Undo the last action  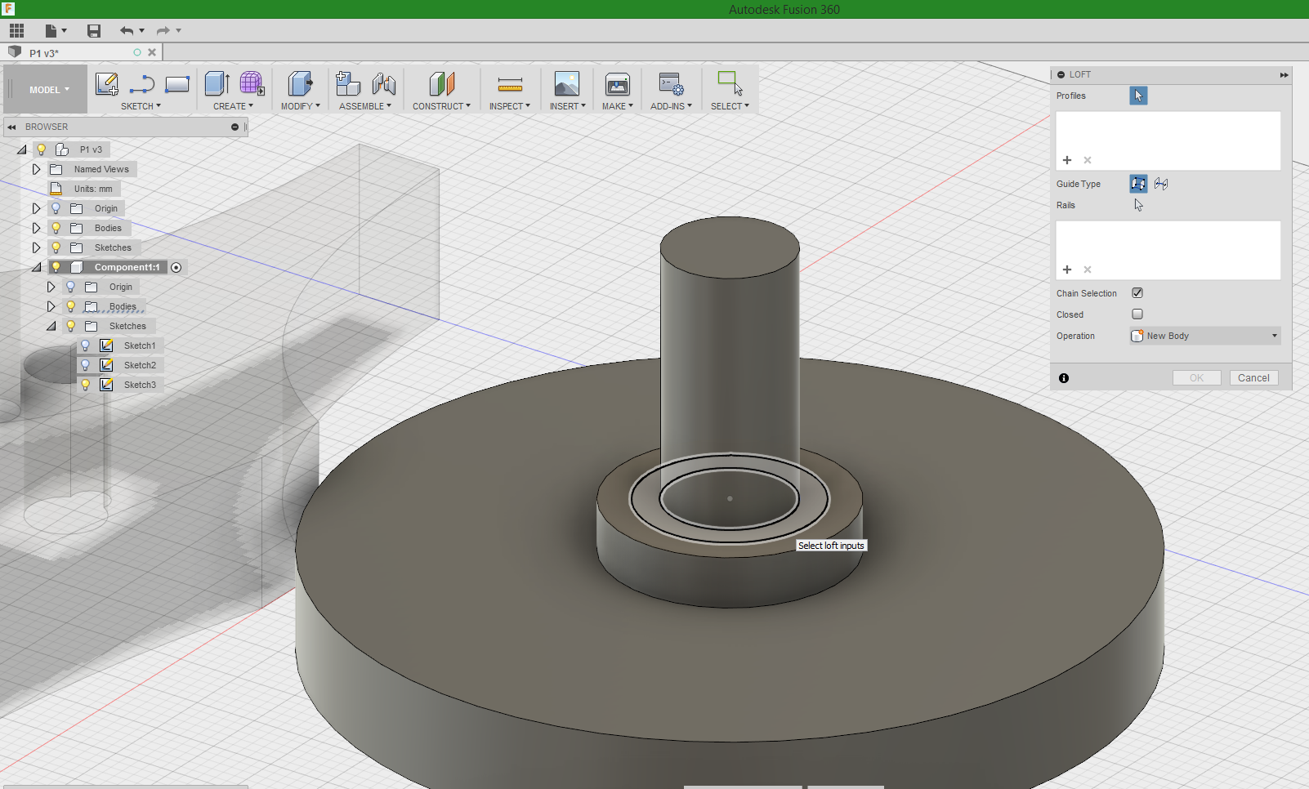point(127,31)
